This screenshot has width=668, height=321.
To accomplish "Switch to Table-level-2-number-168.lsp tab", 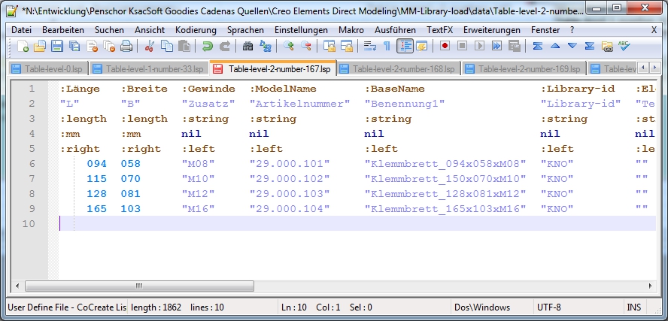I will click(x=403, y=69).
